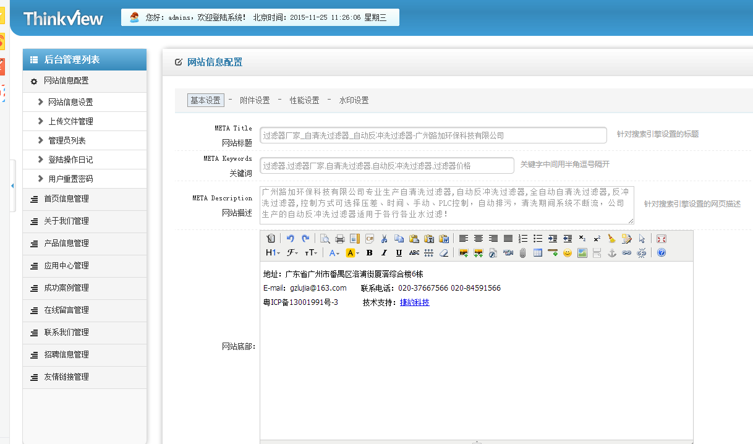Open the H1 heading dropdown
The image size is (753, 444).
pyautogui.click(x=273, y=253)
